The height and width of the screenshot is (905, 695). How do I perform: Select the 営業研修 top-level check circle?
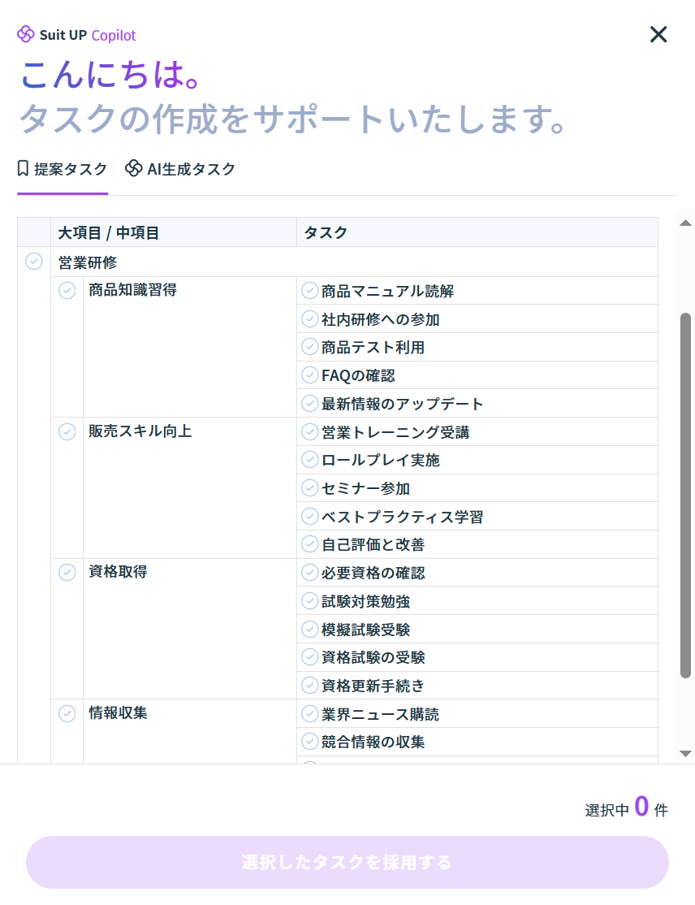(x=33, y=262)
